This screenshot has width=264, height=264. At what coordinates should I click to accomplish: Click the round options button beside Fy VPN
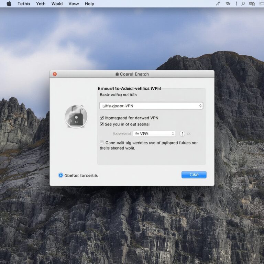[182, 134]
